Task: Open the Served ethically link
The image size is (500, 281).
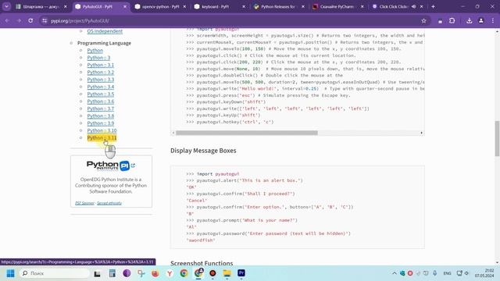Action: (x=109, y=203)
